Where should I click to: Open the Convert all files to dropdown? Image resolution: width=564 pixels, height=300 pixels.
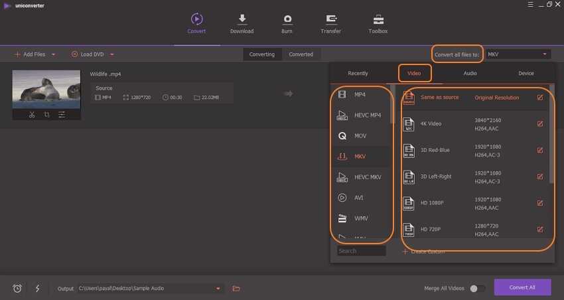518,54
